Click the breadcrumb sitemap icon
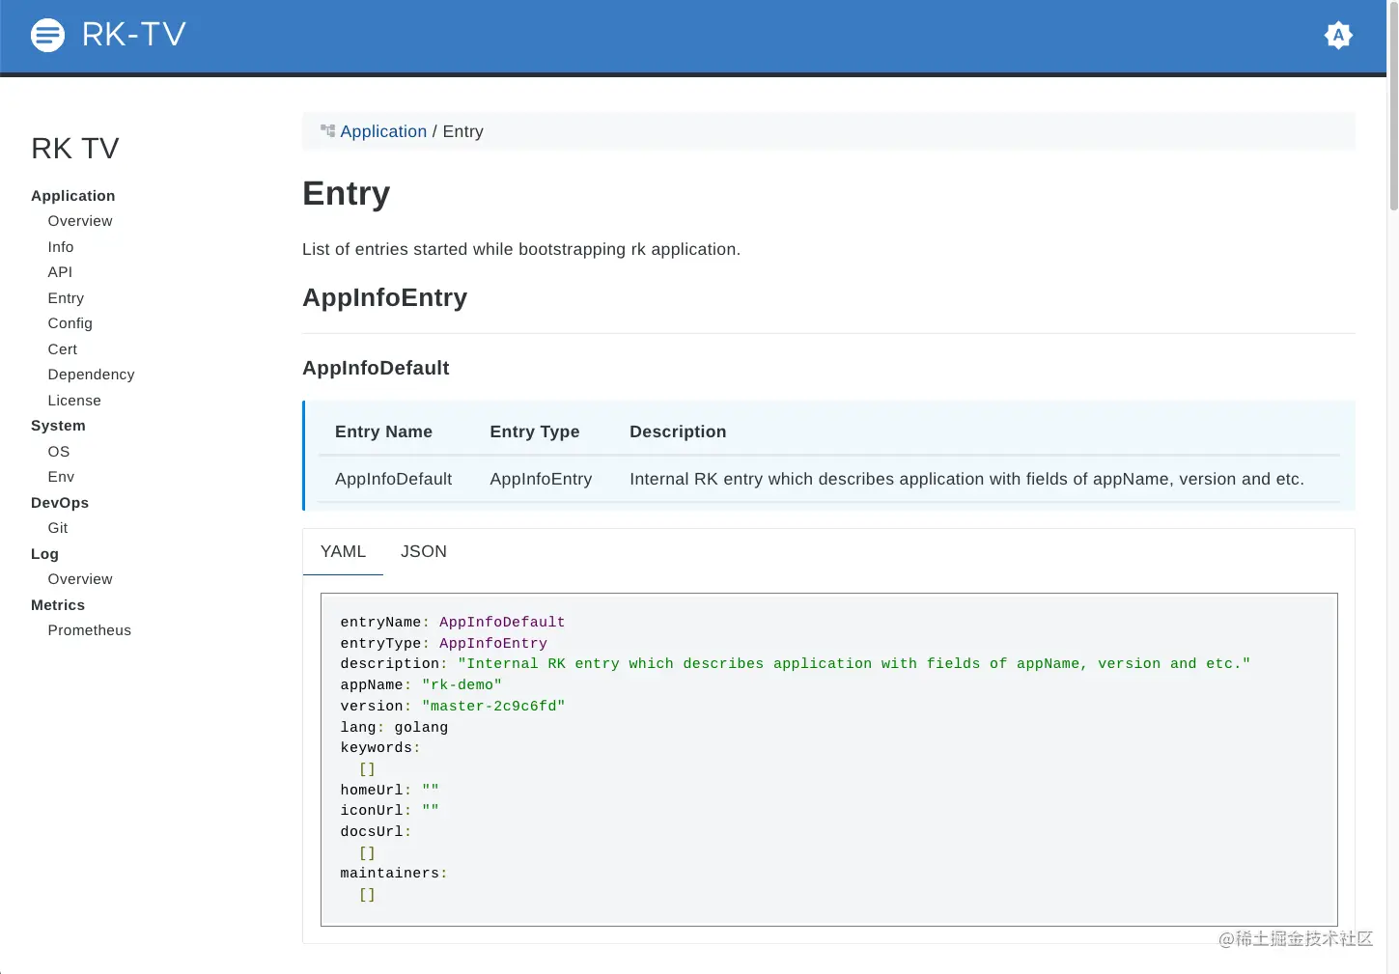Image resolution: width=1399 pixels, height=974 pixels. 327,131
